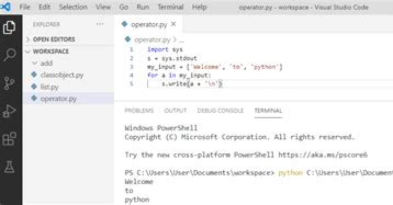The width and height of the screenshot is (393, 205).
Task: Switch to the Output panel tab
Action: [176, 111]
